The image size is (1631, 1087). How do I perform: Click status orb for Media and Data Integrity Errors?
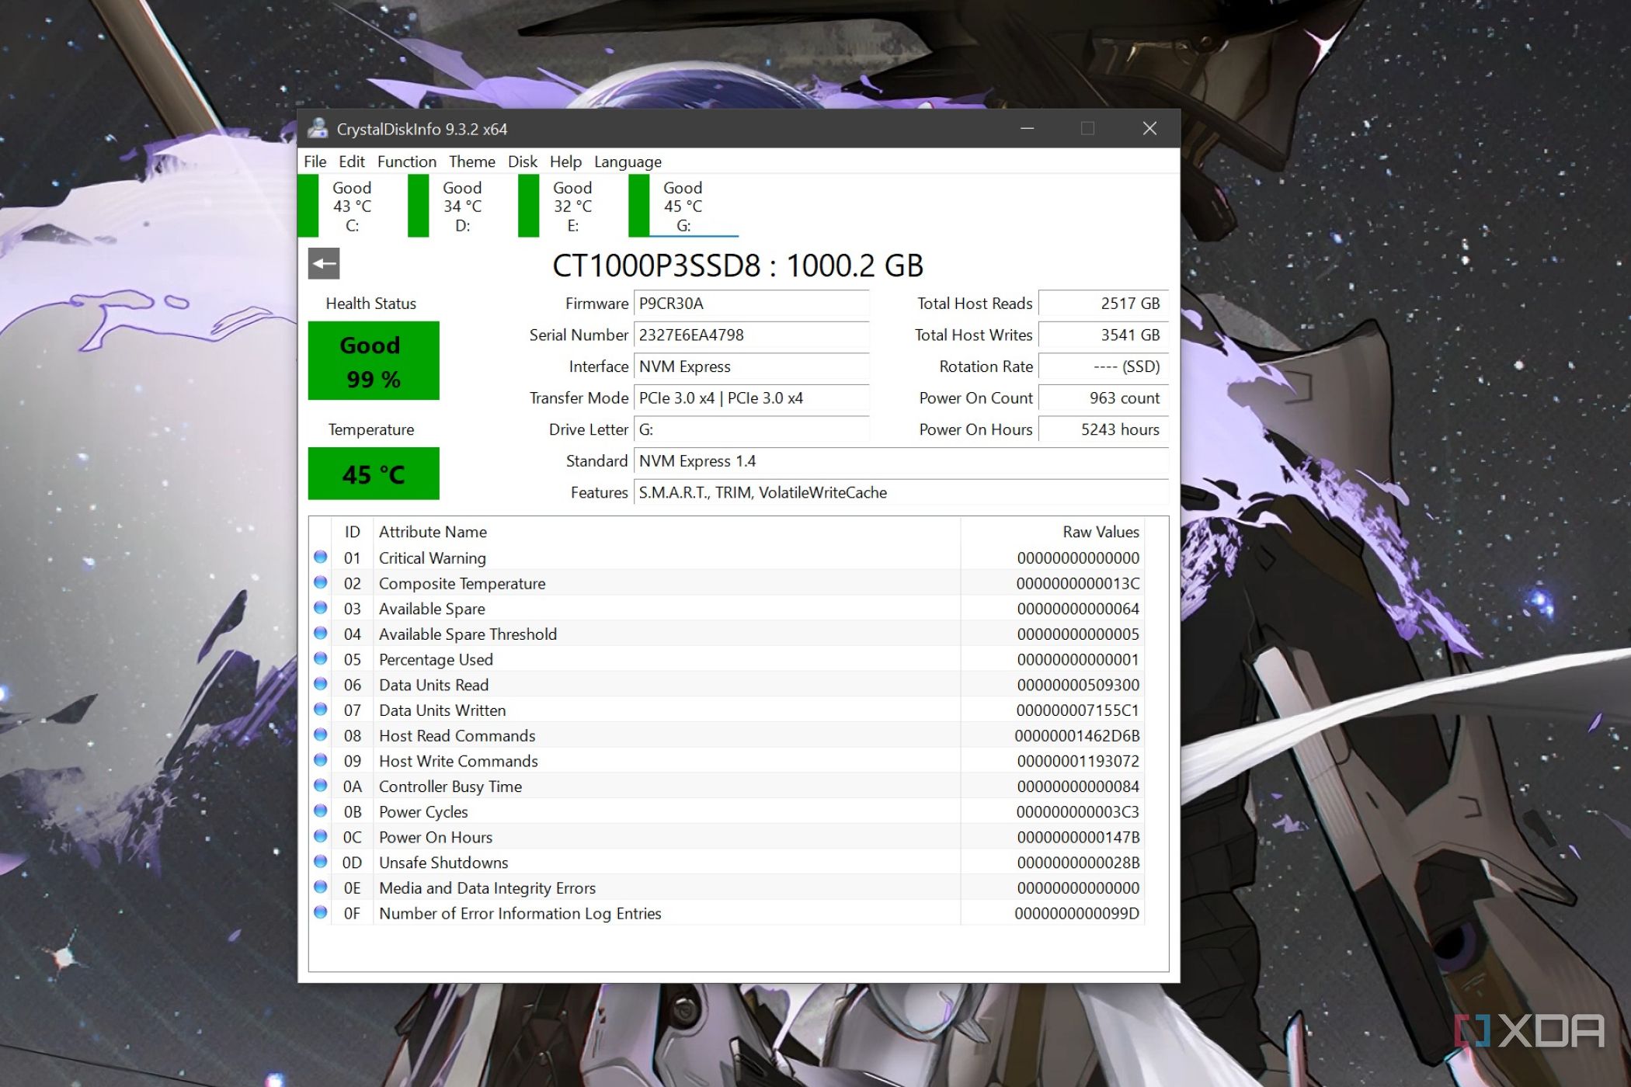[320, 887]
